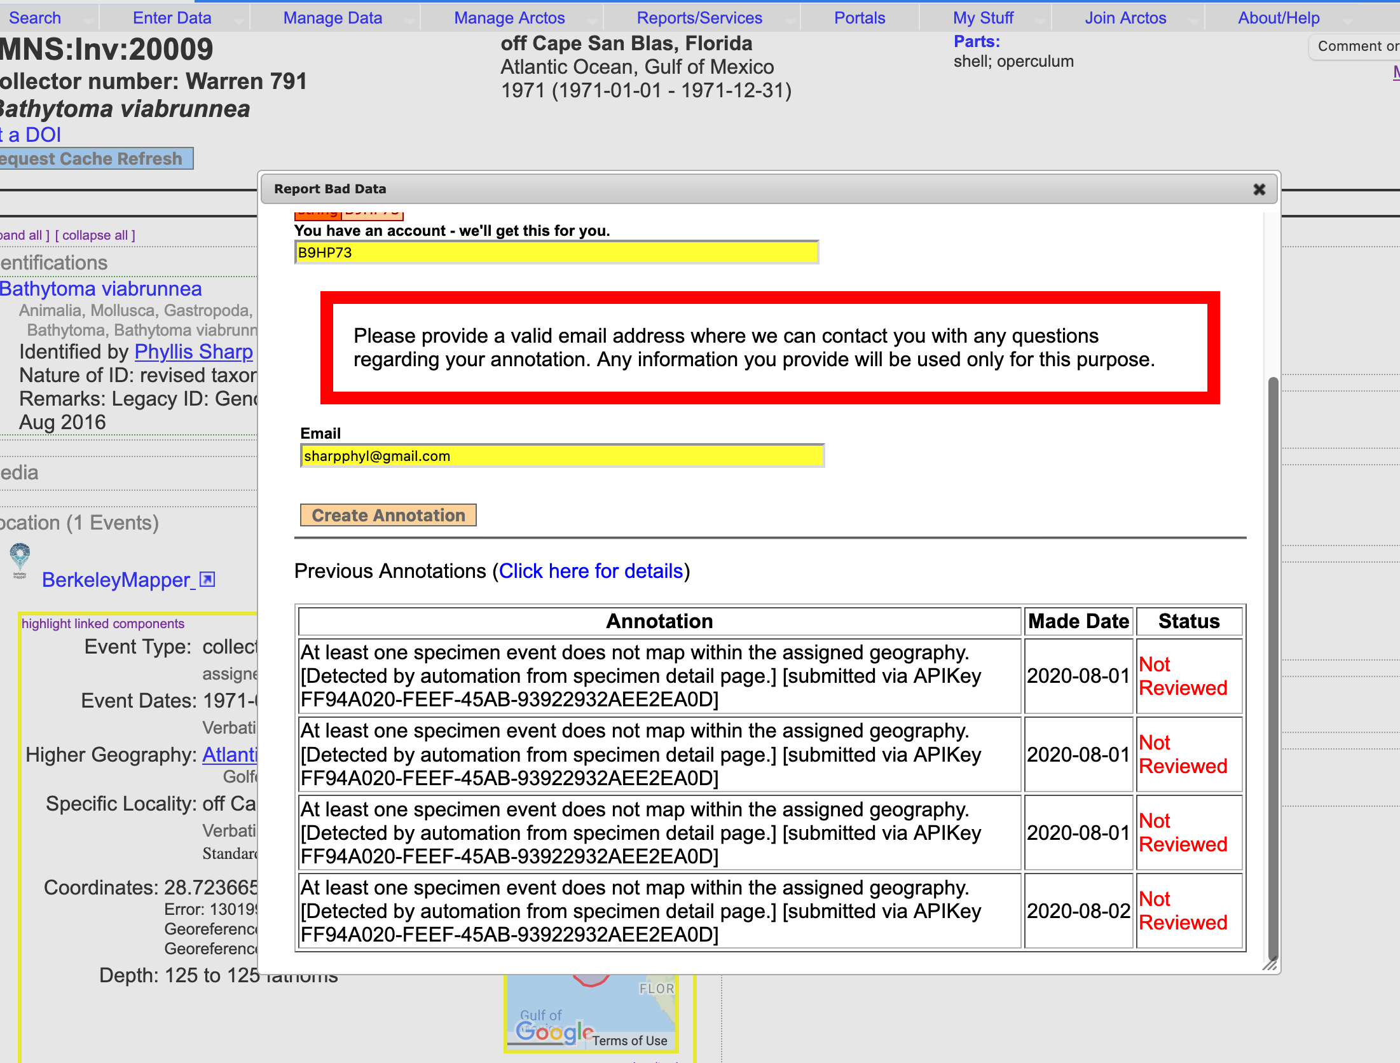
Task: Close the Report Bad Data dialog
Action: [1259, 189]
